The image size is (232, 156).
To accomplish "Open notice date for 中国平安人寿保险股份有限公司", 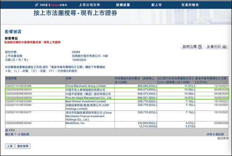I will [221, 90].
